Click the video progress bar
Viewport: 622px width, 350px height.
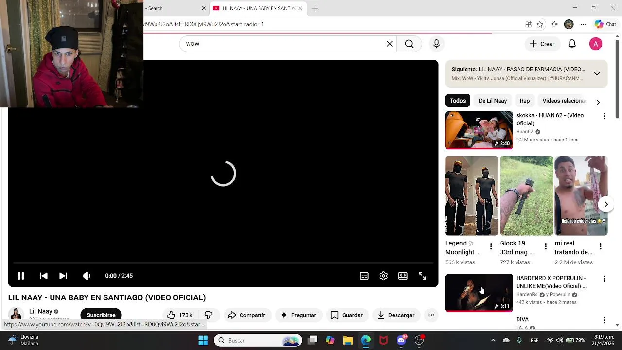(223, 263)
